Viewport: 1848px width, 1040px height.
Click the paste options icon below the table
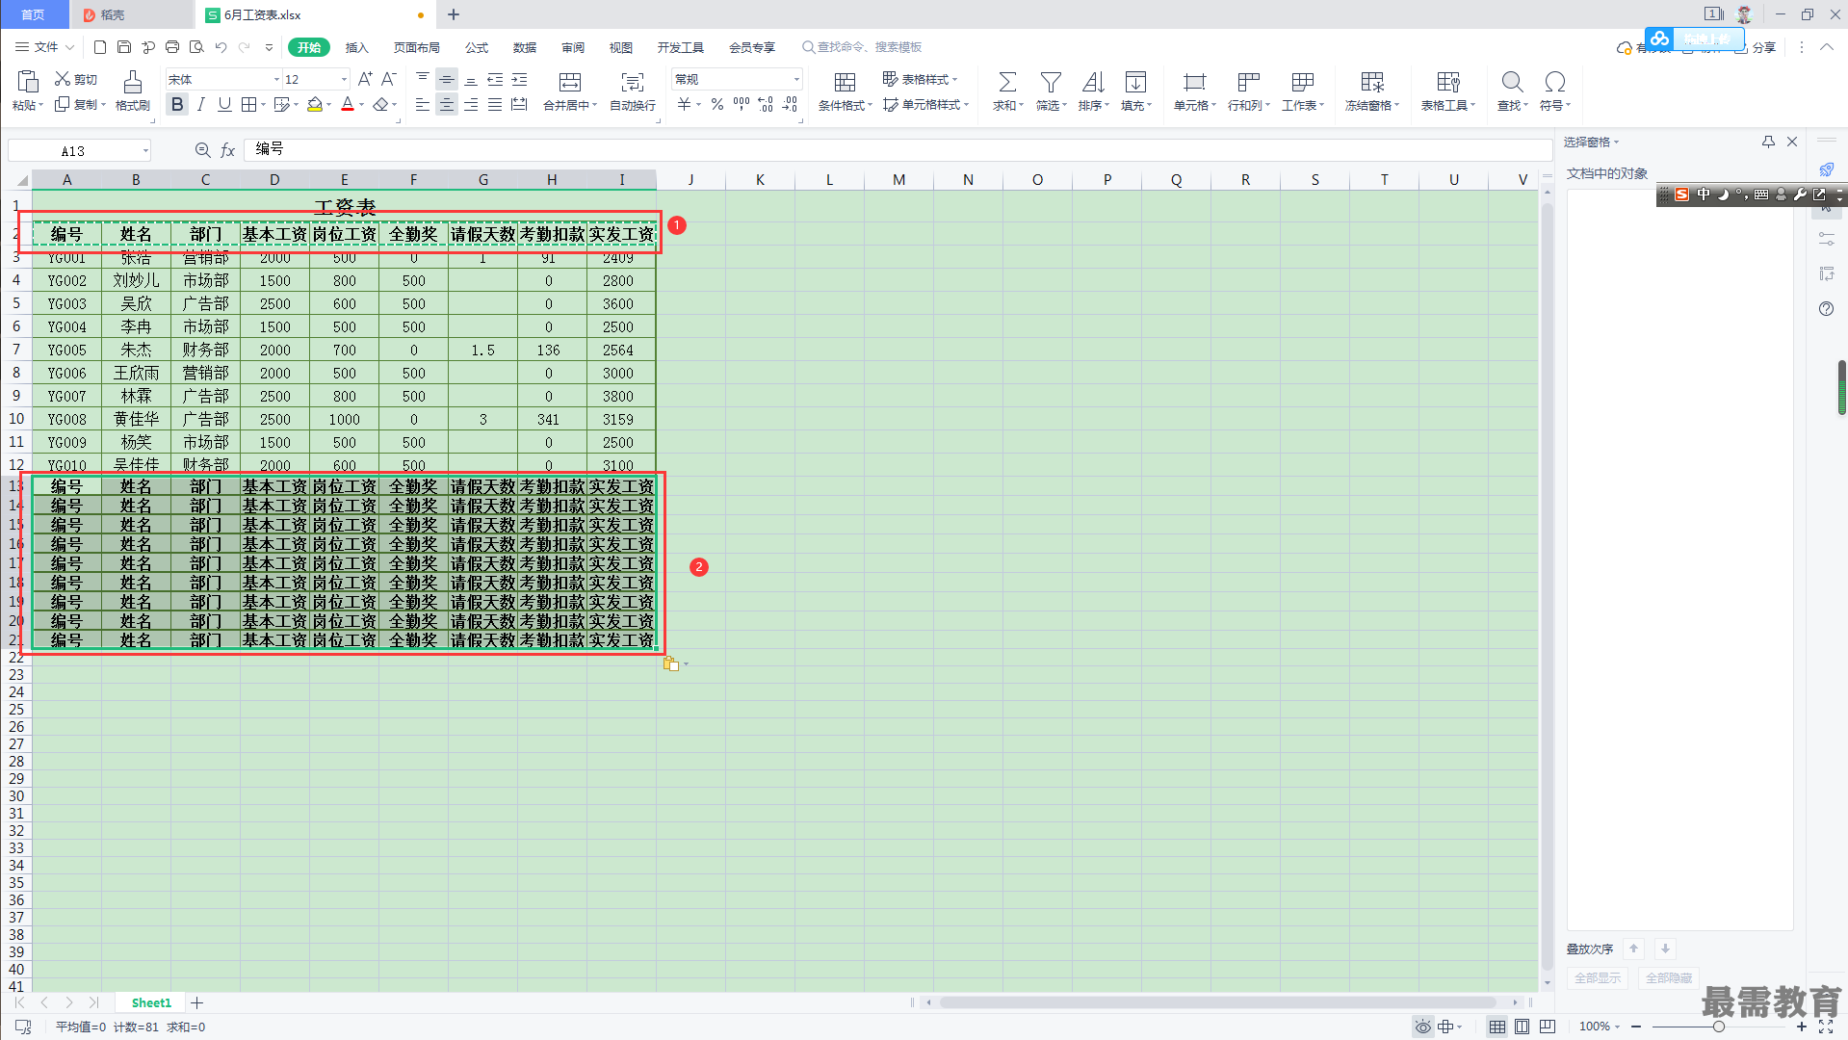(671, 663)
